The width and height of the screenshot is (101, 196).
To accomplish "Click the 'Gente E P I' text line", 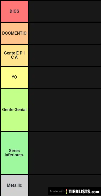I will click(x=14, y=53).
